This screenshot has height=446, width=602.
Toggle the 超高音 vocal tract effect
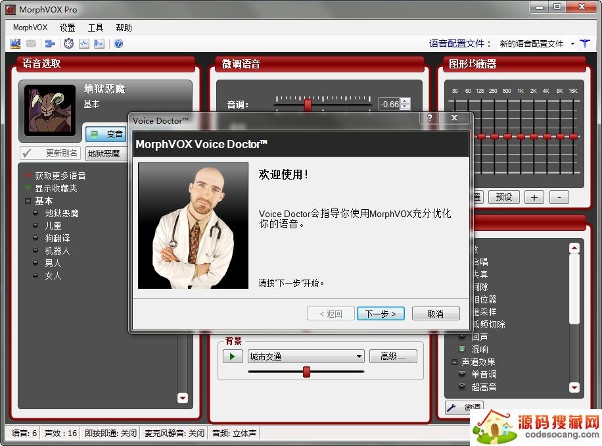coord(461,387)
